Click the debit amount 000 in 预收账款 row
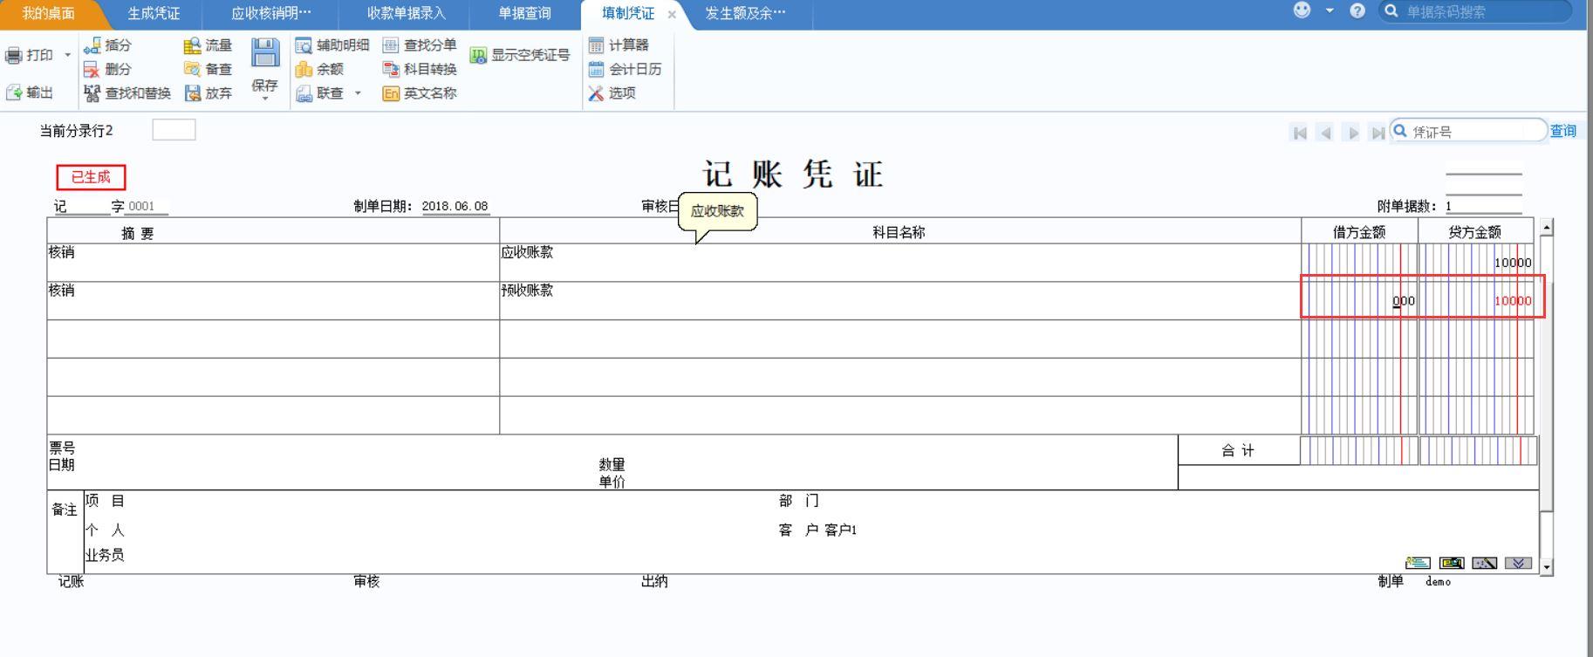The width and height of the screenshot is (1593, 657). pos(1404,301)
